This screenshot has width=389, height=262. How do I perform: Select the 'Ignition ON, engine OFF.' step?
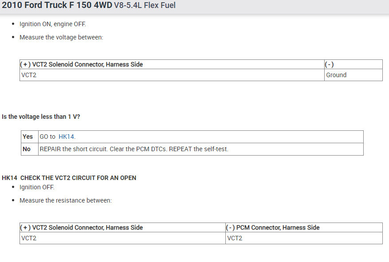[x=53, y=24]
